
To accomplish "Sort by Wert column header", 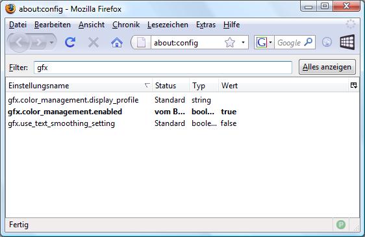I will (284, 86).
